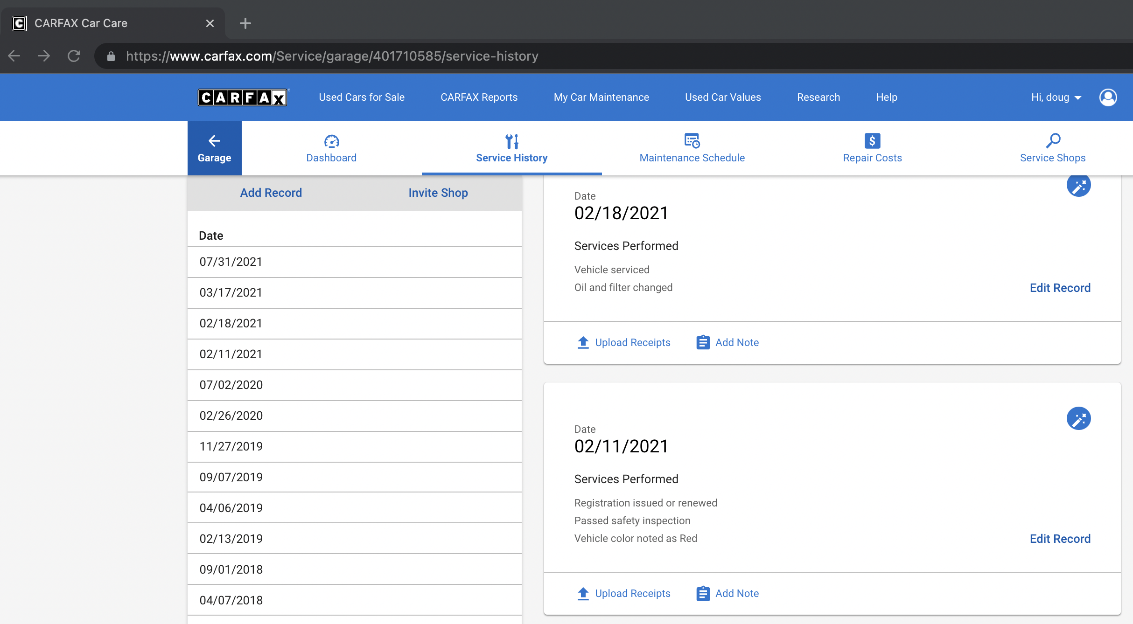Click the browser address bar URL
The height and width of the screenshot is (624, 1133).
(x=332, y=56)
